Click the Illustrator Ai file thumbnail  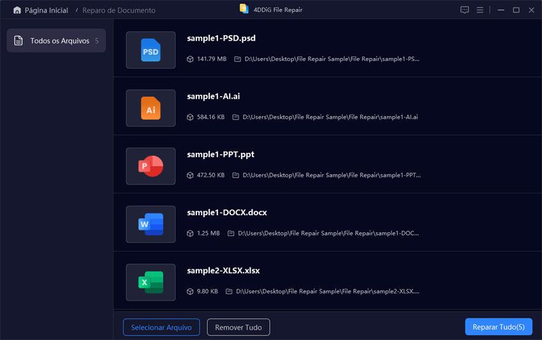pyautogui.click(x=150, y=108)
